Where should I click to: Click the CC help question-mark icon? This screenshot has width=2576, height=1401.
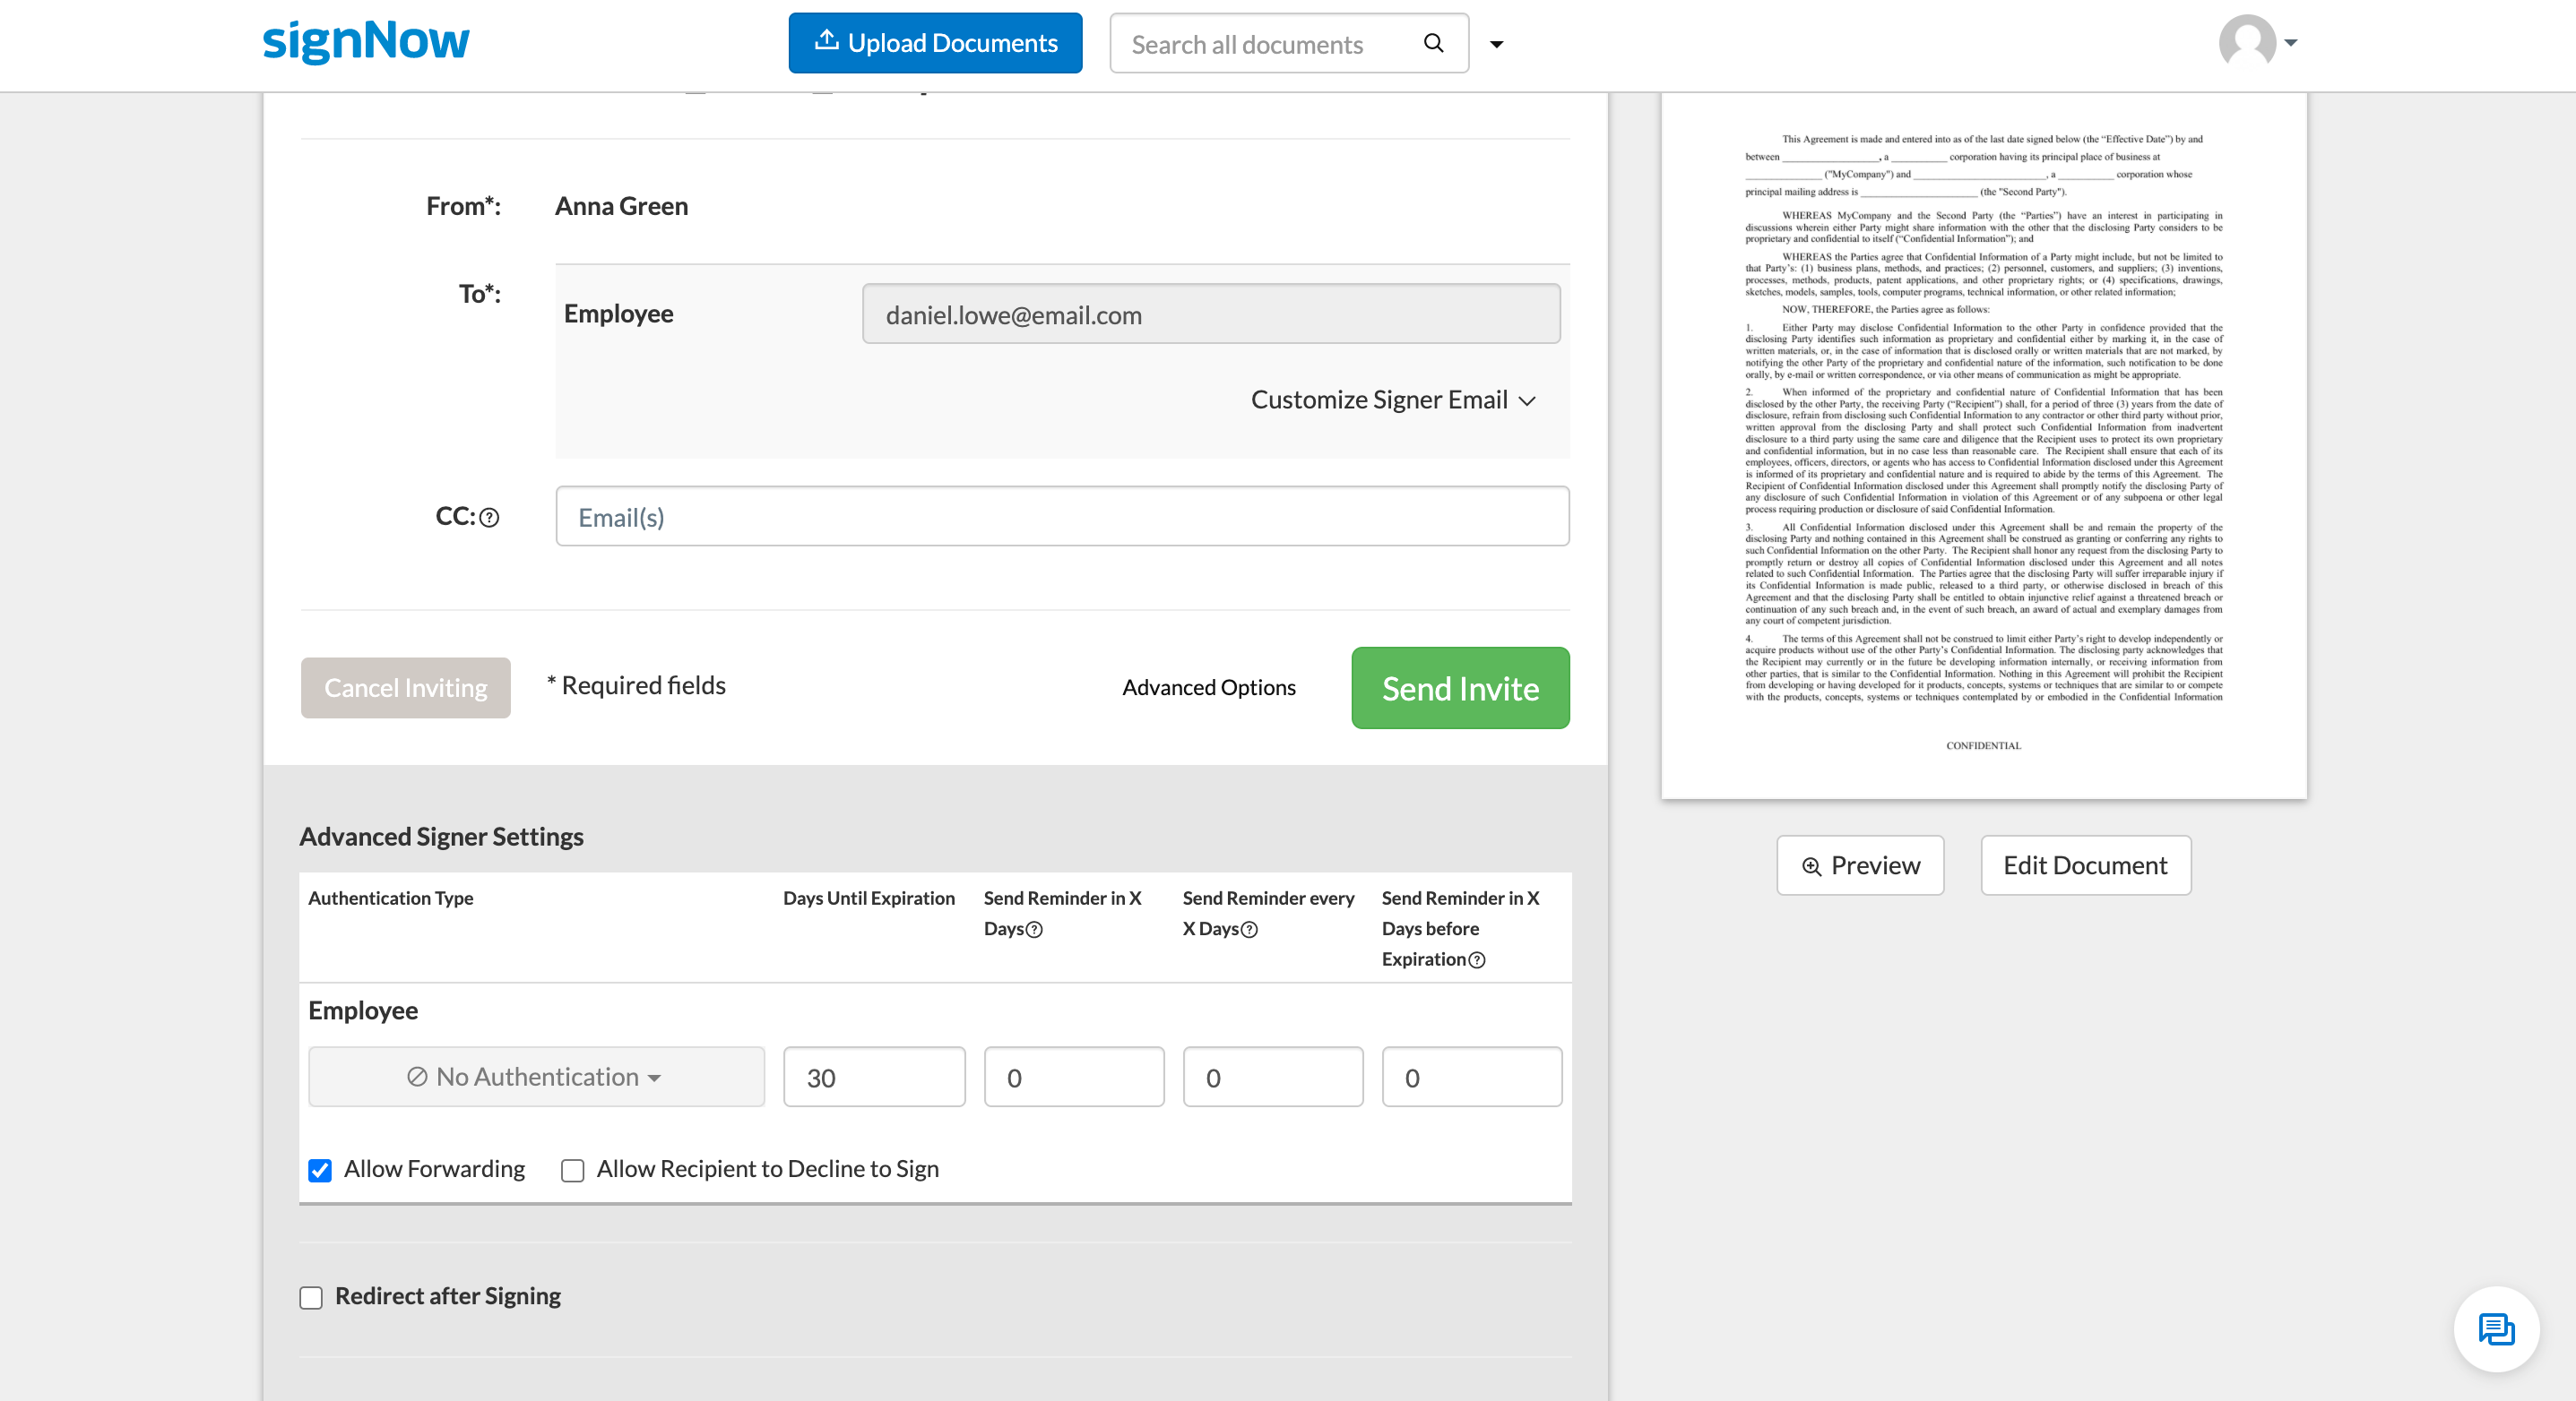pos(489,518)
